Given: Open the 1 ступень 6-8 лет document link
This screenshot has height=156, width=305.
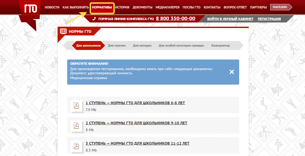Looking at the screenshot, I should point(135,103).
